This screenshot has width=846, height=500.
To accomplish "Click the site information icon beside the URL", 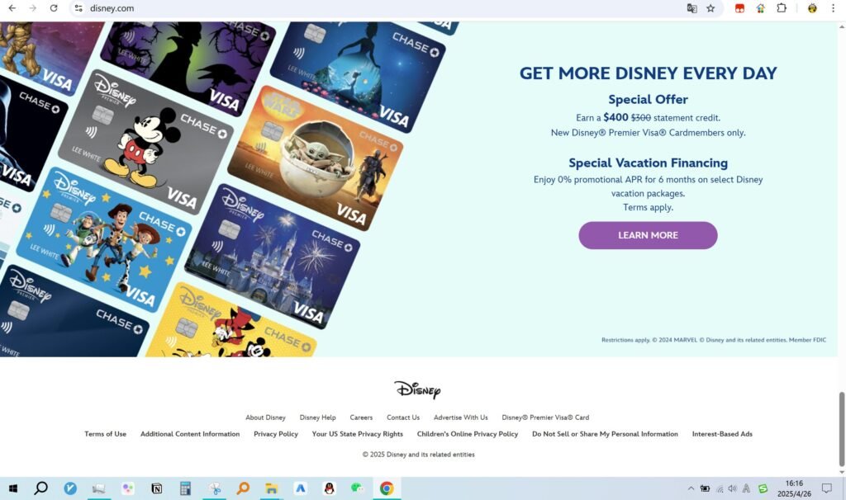I will point(78,8).
